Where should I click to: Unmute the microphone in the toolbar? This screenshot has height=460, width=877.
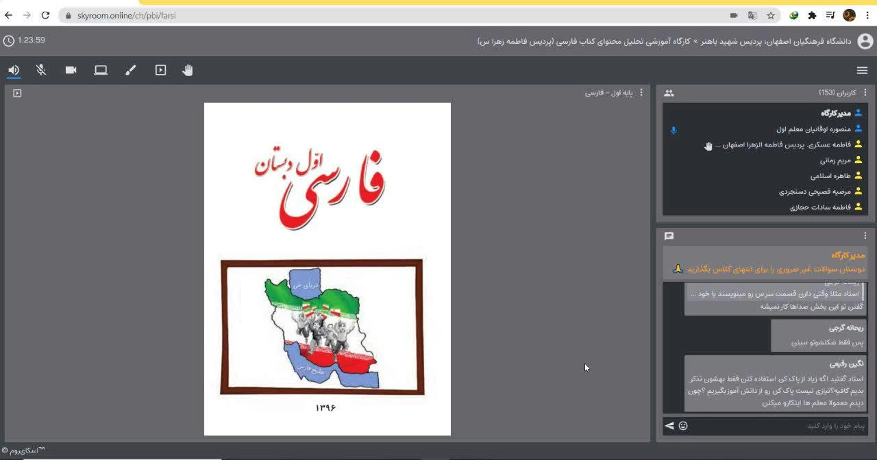click(41, 70)
